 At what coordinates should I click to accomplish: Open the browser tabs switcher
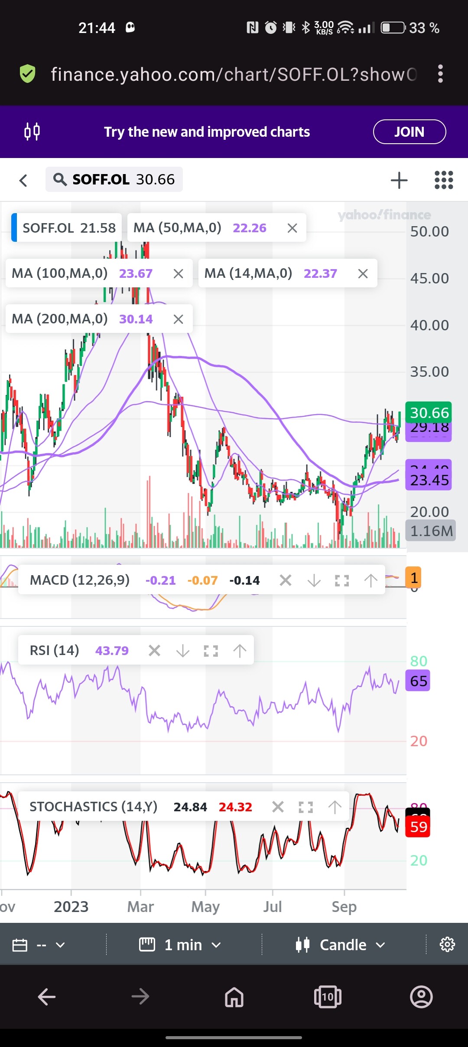[x=328, y=997]
